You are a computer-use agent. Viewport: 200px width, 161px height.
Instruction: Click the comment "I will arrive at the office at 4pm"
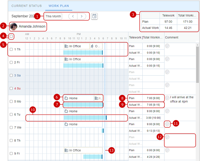pos(182,99)
